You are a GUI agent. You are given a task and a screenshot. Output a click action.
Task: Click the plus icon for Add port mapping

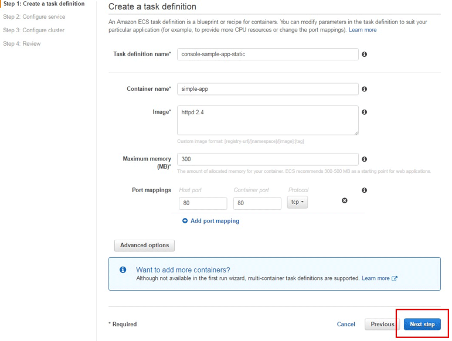185,221
